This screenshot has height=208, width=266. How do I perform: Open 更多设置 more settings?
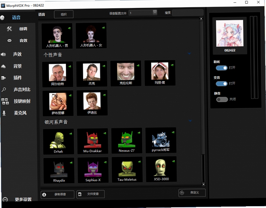click(23, 199)
